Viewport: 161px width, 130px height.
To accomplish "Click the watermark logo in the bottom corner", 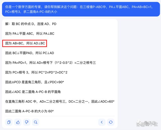I will (147, 124).
